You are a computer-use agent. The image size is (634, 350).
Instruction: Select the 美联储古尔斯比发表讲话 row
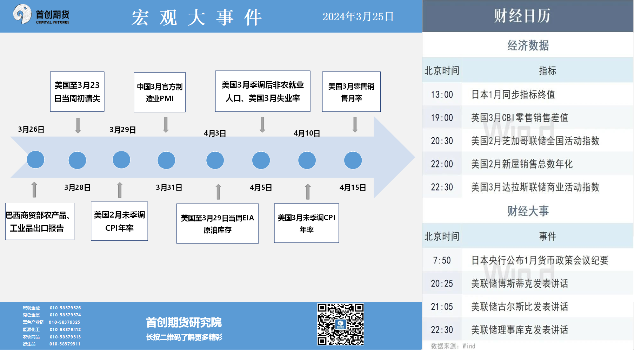(528, 306)
